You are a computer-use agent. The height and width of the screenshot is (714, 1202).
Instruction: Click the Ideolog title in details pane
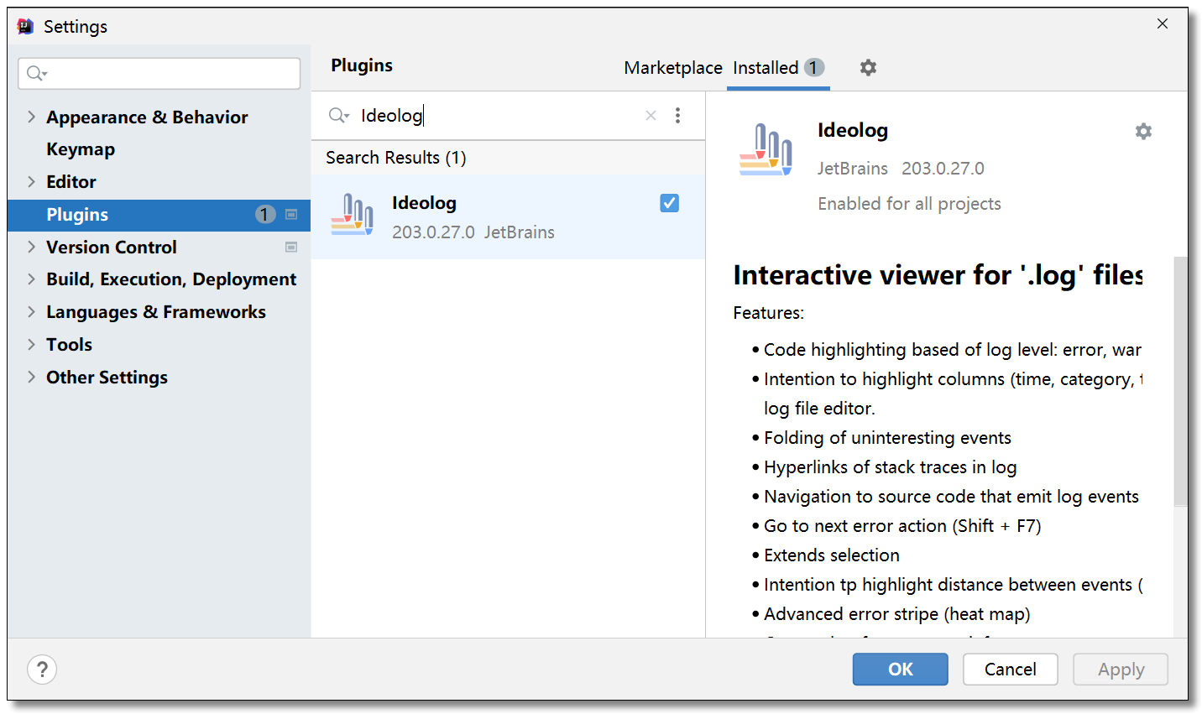[x=853, y=130]
